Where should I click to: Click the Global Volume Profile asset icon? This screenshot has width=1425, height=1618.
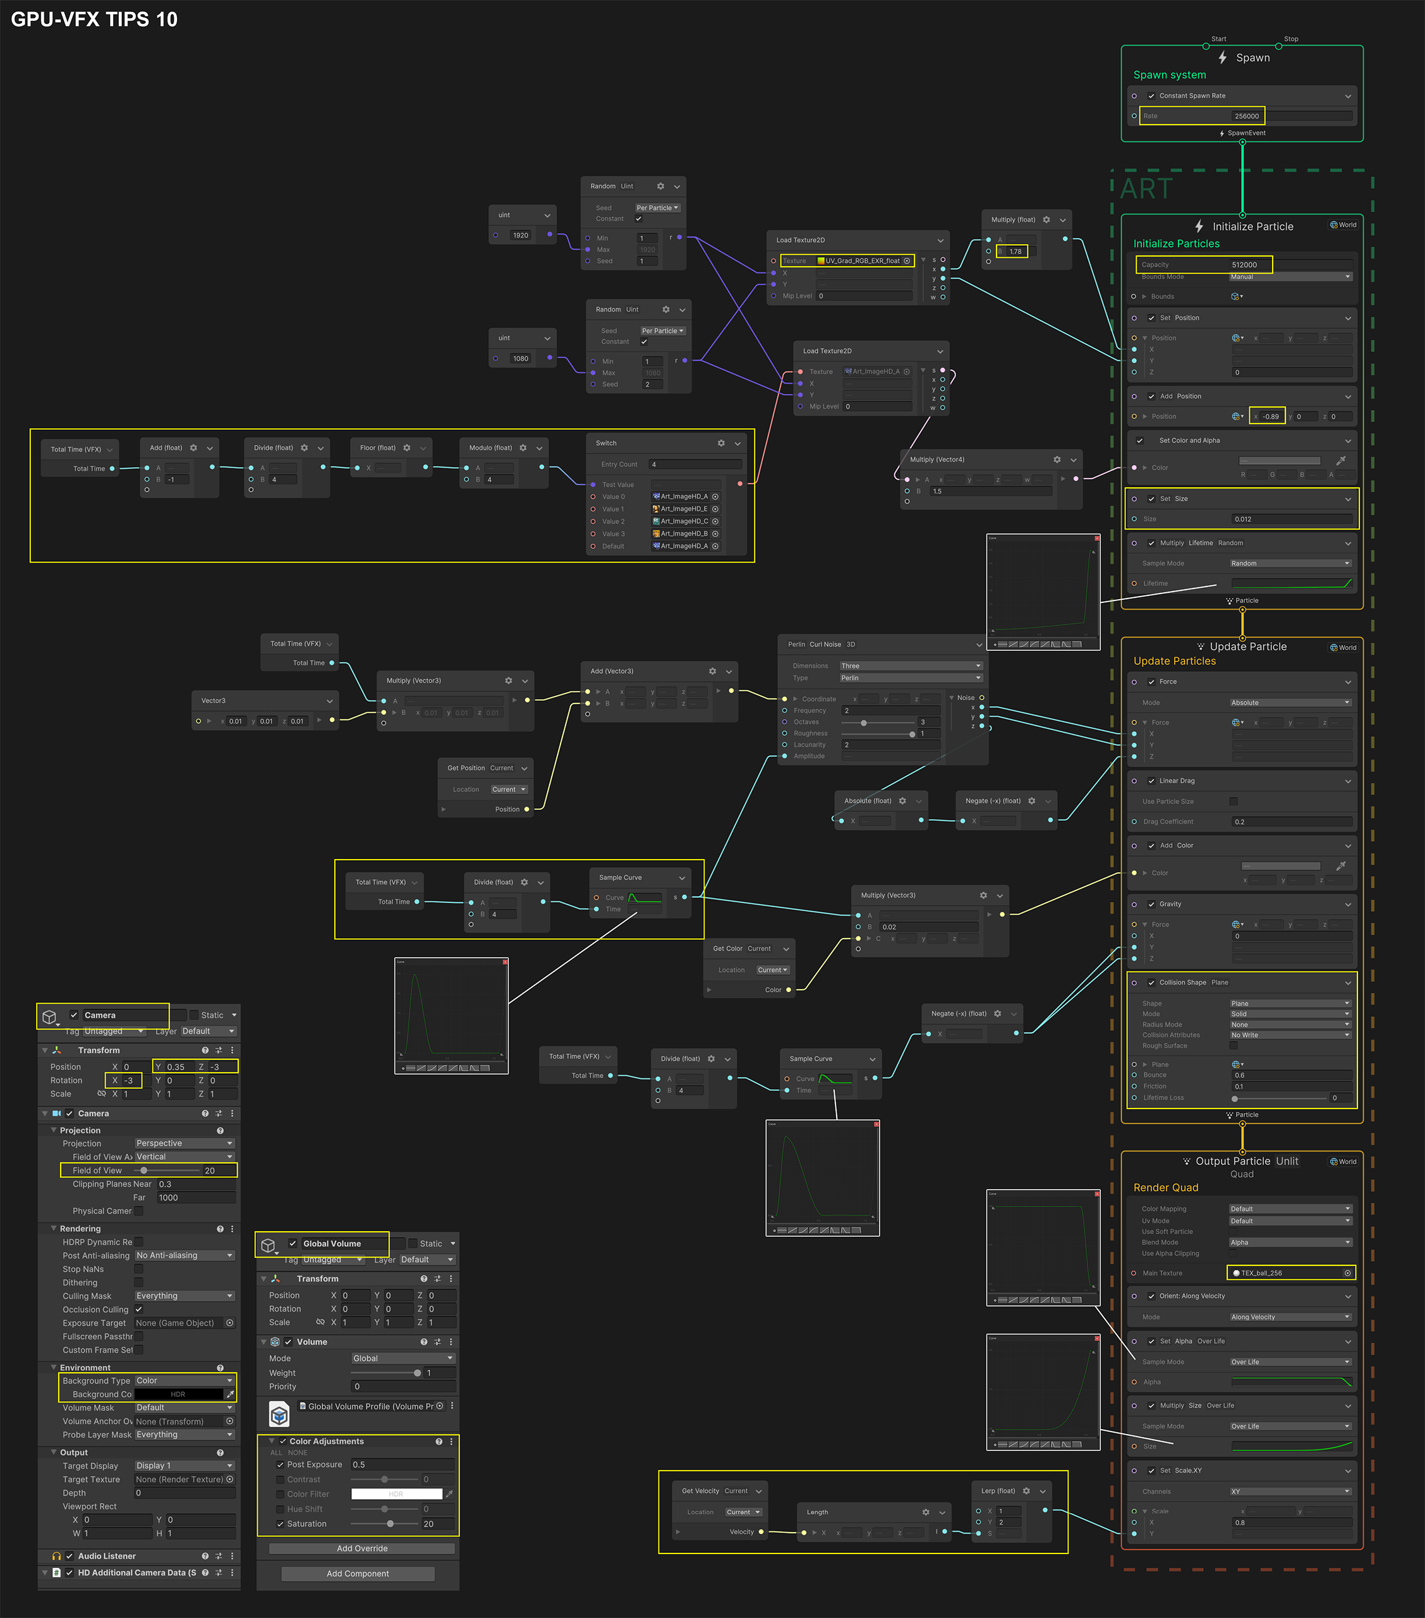coord(279,1414)
